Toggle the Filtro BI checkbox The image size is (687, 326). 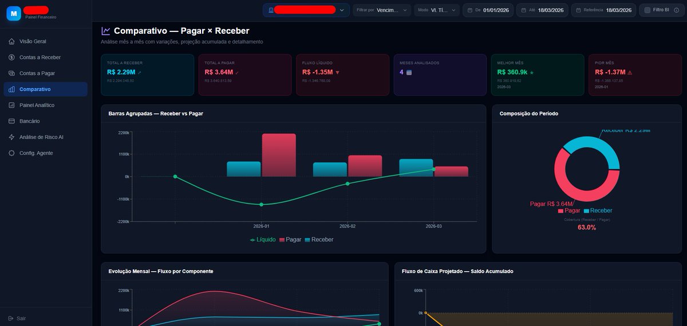(x=647, y=10)
